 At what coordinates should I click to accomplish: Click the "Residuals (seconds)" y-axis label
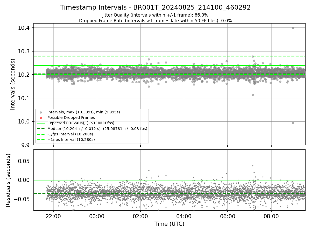(x=8, y=180)
